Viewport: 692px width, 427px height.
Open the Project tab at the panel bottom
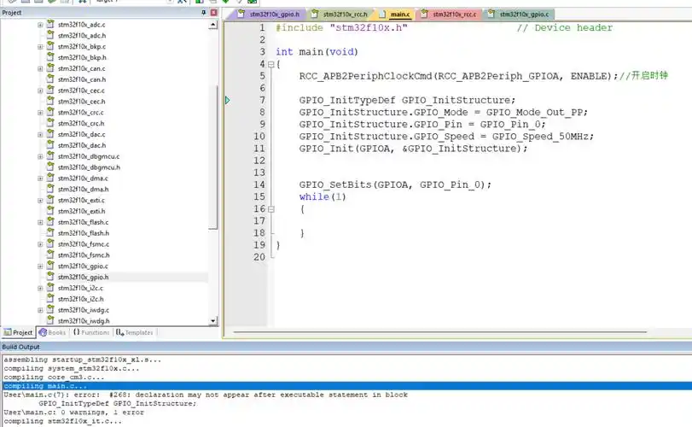(x=18, y=332)
